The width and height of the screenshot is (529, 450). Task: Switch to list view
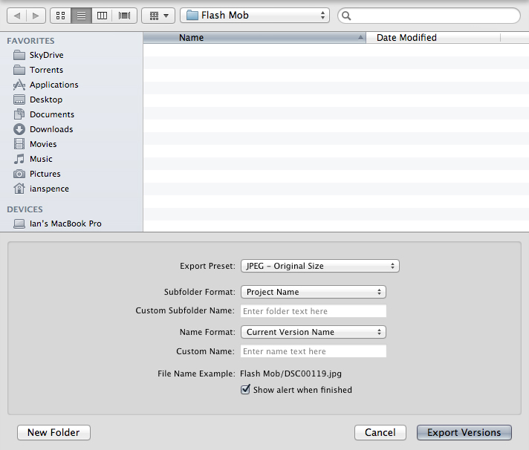[81, 16]
